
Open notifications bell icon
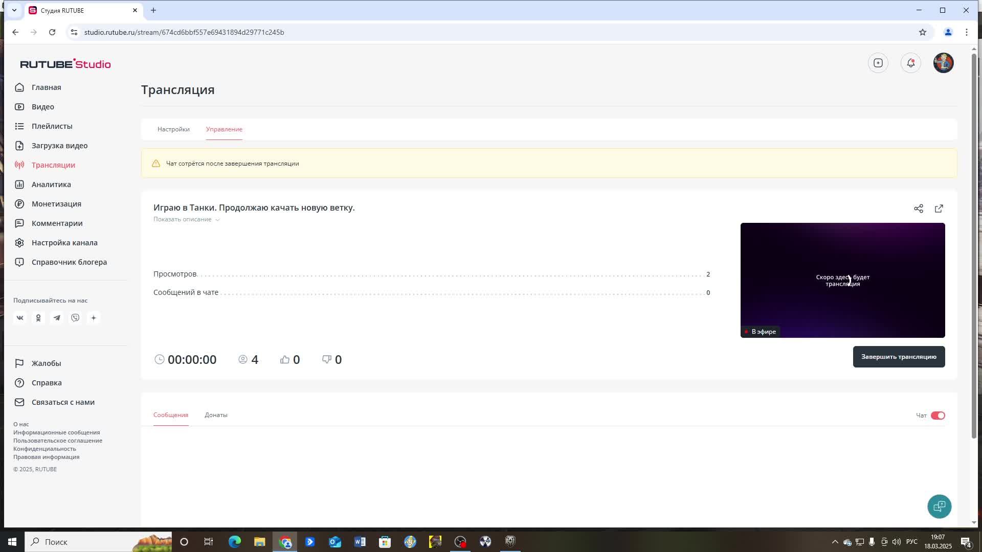click(911, 63)
